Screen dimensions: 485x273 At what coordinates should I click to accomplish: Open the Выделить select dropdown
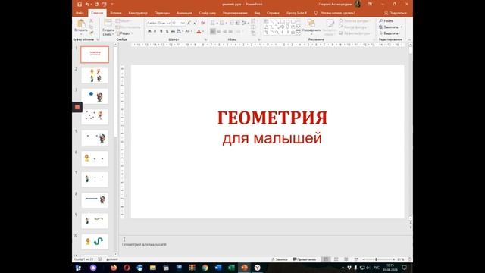(x=390, y=33)
